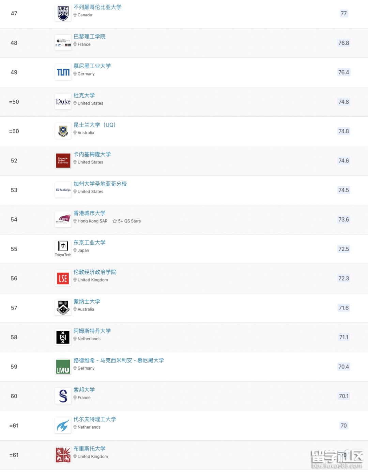
Task: Click the CityU Hong Kong logo
Action: 63,219
